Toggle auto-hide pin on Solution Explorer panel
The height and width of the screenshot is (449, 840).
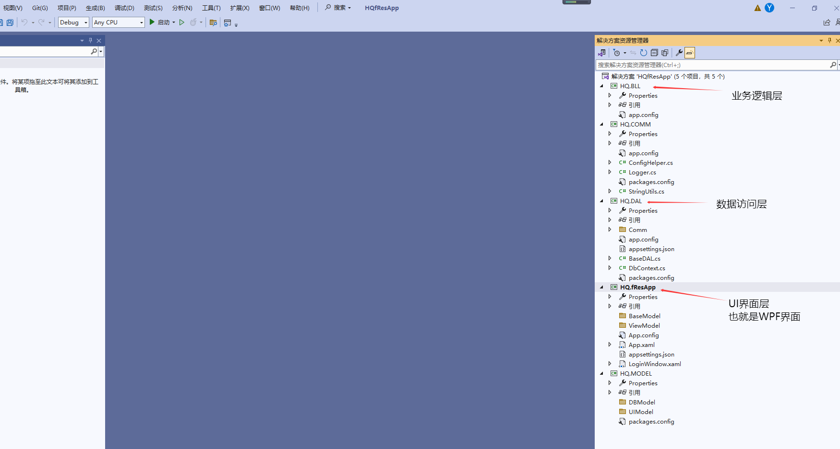click(x=829, y=41)
